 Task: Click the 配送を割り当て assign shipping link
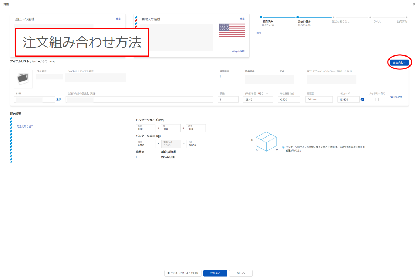point(25,126)
